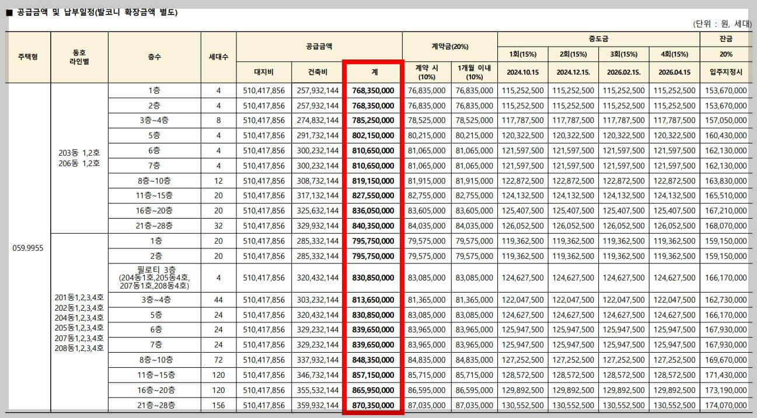Select the total price 848,350,000
Screen dimensions: 757x418
pos(373,360)
